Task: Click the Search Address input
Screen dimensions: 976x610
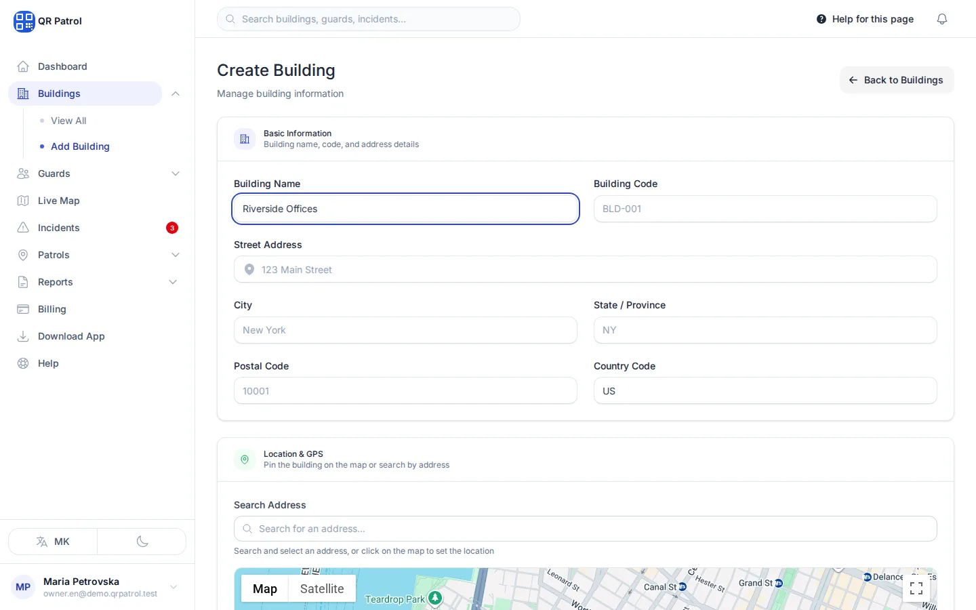Action: coord(586,529)
